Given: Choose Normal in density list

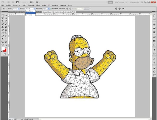Looking at the screenshot, I should 30,13.
